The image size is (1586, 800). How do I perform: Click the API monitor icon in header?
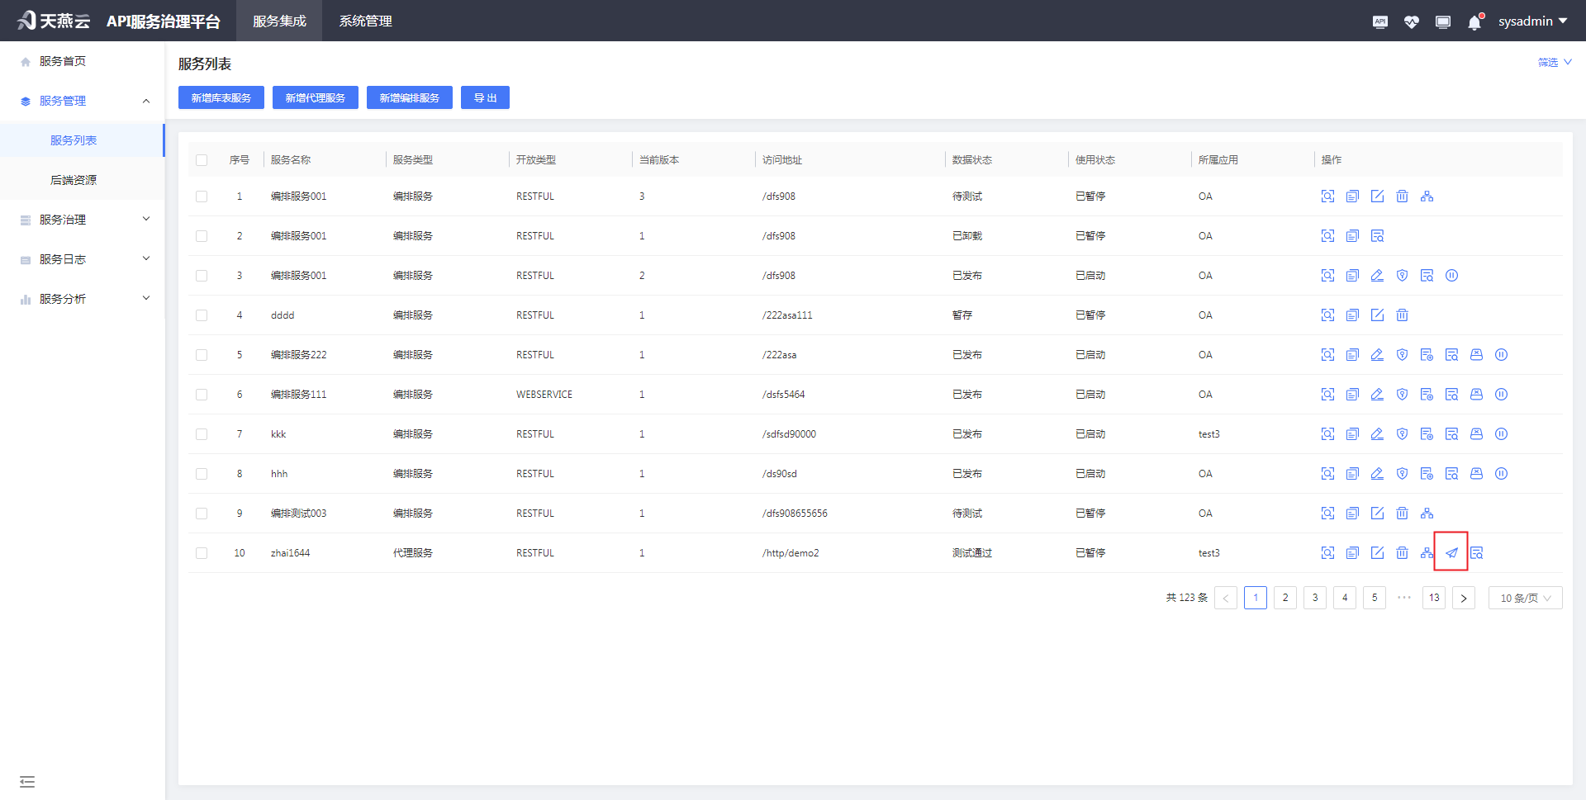1379,22
